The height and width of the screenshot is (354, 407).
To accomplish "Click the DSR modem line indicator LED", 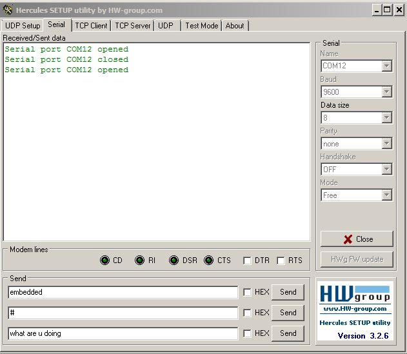I will pos(174,260).
